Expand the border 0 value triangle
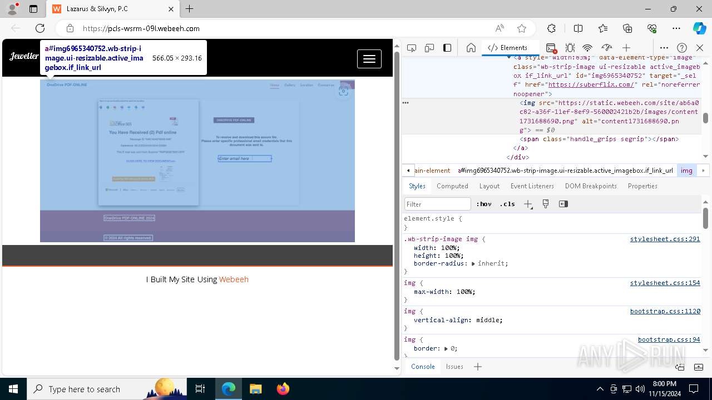 coord(446,349)
